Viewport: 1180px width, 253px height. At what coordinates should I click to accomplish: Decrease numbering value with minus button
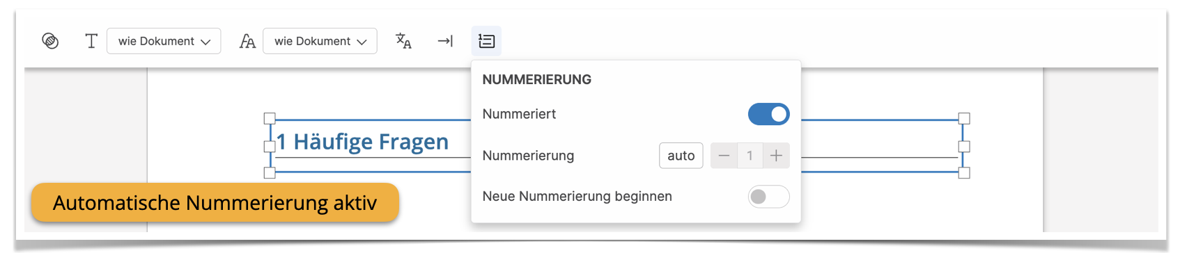724,156
